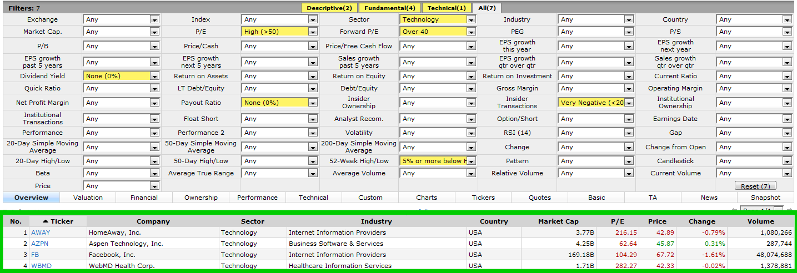Open the FB ticker link
Viewport: 797px width, 273px height.
[35, 255]
